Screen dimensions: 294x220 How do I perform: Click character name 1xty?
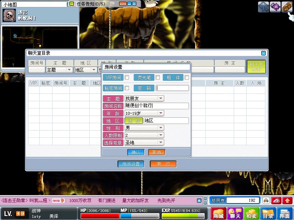(x=36, y=216)
